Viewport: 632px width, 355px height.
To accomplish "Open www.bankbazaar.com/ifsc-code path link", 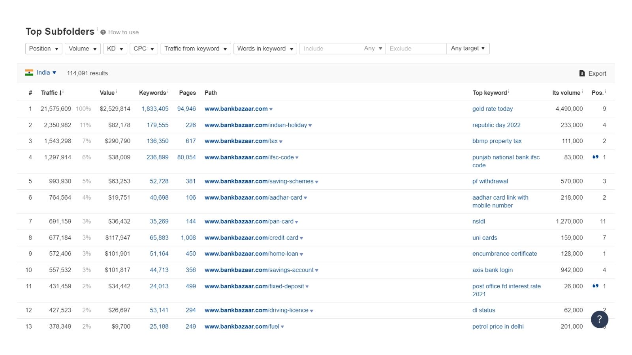I will coord(249,157).
